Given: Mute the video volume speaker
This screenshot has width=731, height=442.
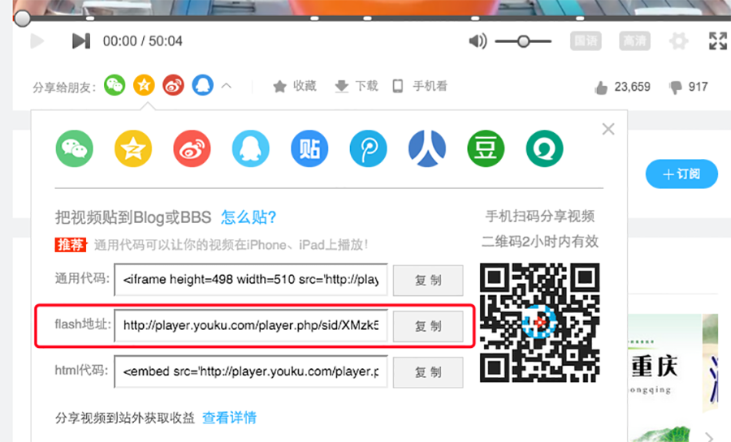Looking at the screenshot, I should [x=478, y=41].
